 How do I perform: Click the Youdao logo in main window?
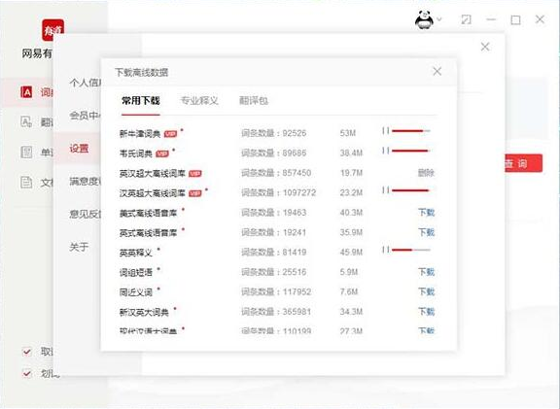[52, 30]
